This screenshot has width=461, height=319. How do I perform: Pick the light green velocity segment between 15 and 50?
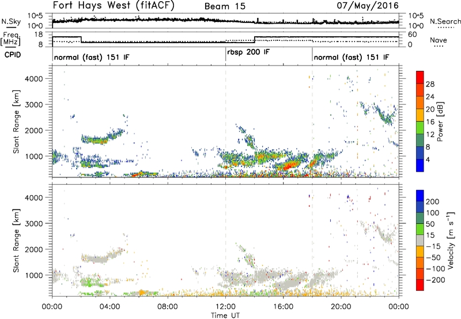[420, 229]
